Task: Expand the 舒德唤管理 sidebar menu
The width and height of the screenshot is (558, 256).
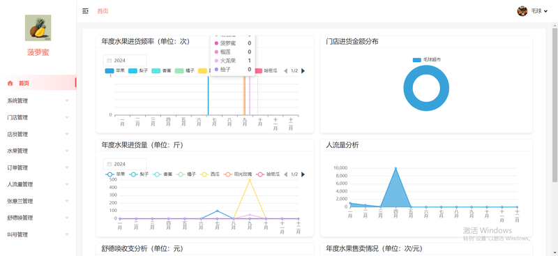Action: [38, 218]
